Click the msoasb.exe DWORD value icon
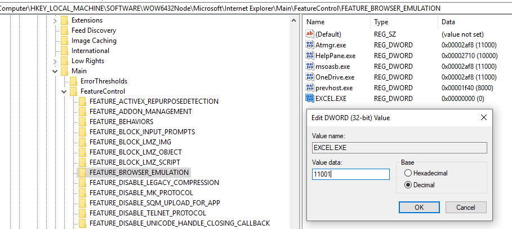 click(x=309, y=67)
